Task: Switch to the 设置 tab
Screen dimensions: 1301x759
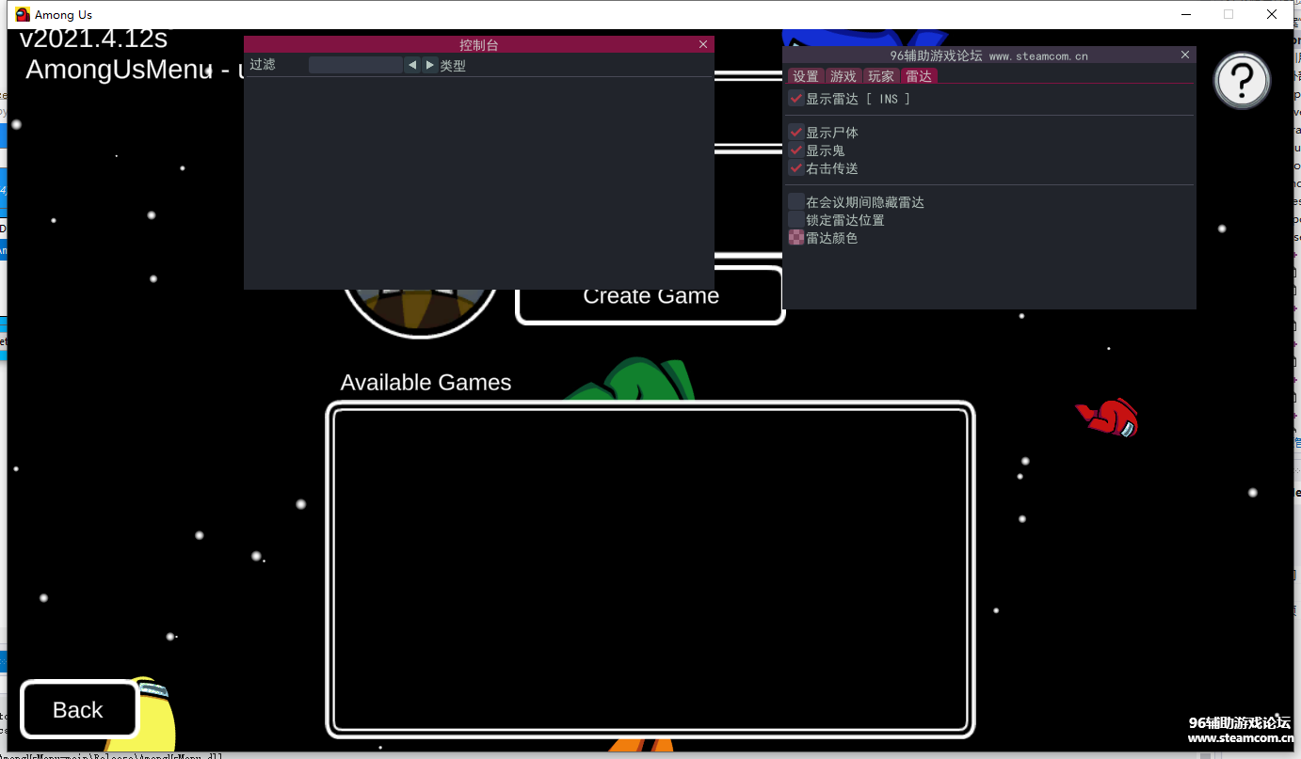Action: 806,76
